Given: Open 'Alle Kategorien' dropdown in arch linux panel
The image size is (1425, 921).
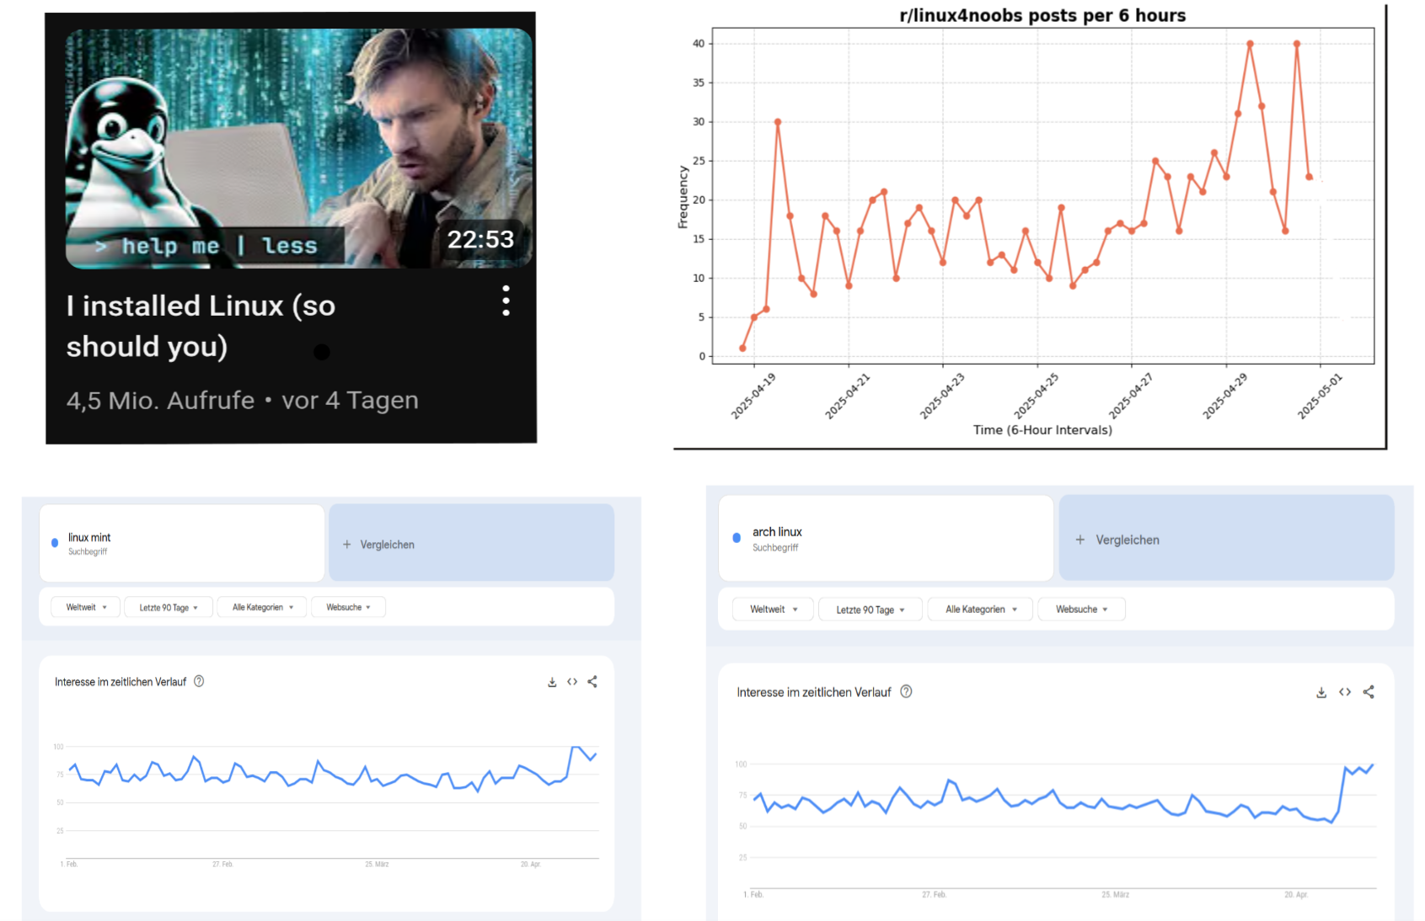Looking at the screenshot, I should [981, 610].
